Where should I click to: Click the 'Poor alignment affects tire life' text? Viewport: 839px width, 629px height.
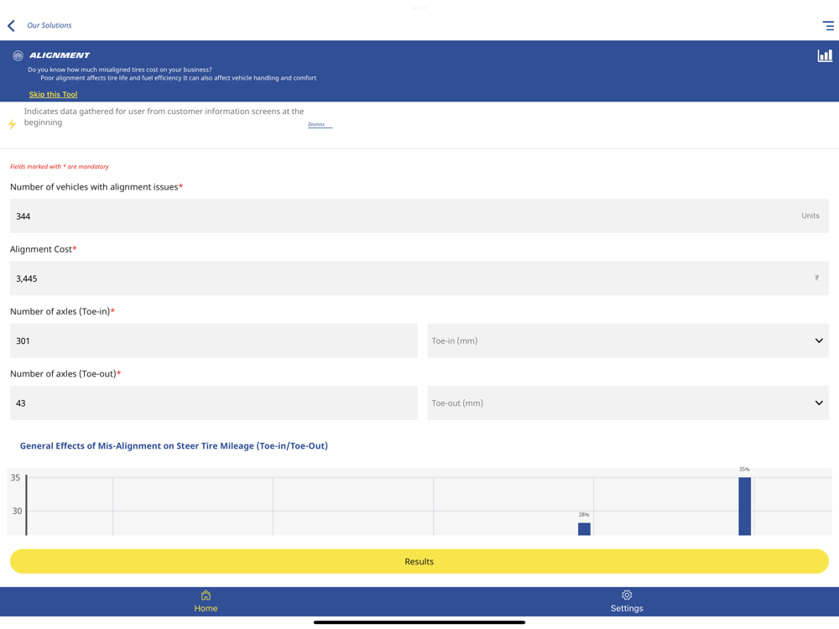tap(178, 78)
